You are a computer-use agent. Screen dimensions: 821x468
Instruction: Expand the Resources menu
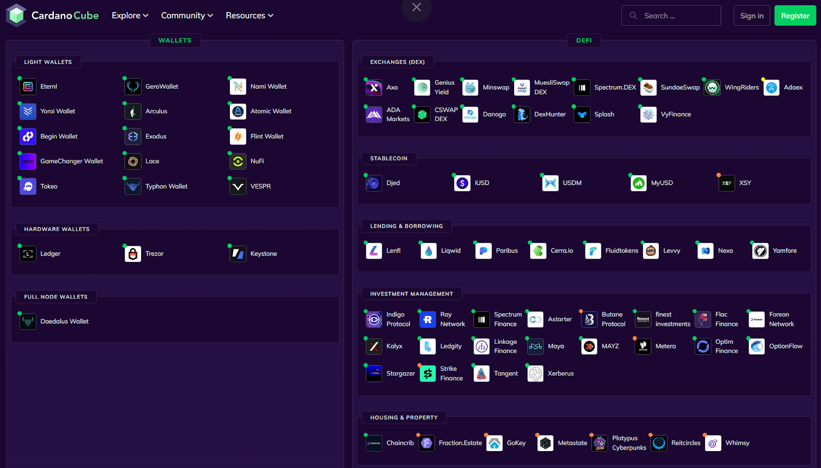(x=250, y=15)
